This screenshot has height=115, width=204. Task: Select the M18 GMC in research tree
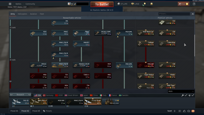point(124,33)
